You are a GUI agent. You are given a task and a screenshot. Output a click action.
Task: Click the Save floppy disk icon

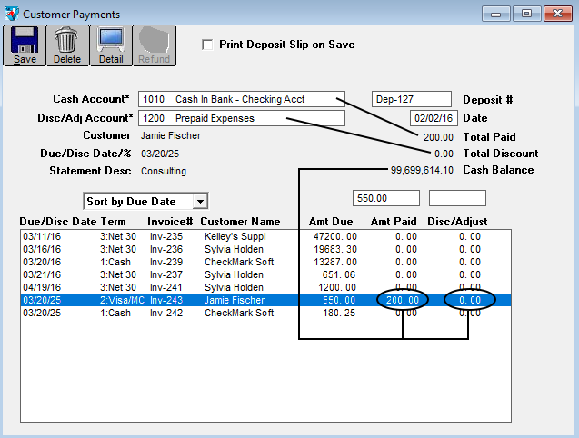pos(25,45)
